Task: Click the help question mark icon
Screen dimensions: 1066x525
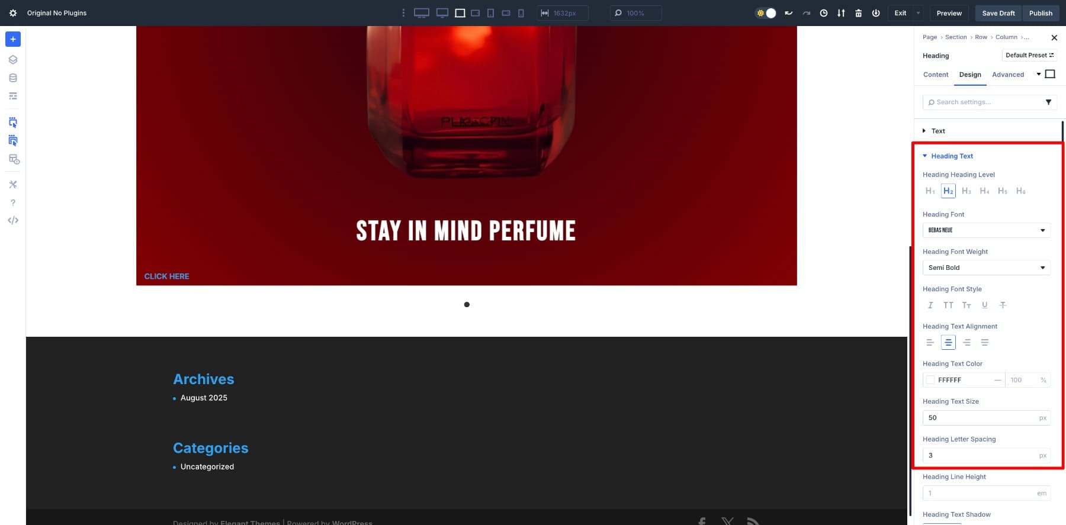Action: [x=13, y=202]
